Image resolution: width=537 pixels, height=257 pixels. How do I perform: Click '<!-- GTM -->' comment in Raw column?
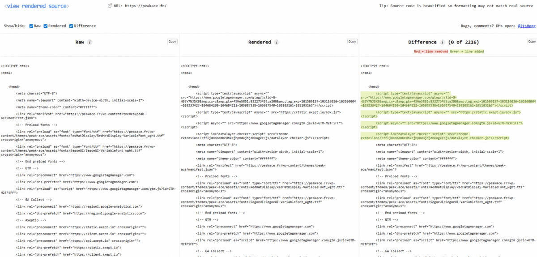coord(28,168)
